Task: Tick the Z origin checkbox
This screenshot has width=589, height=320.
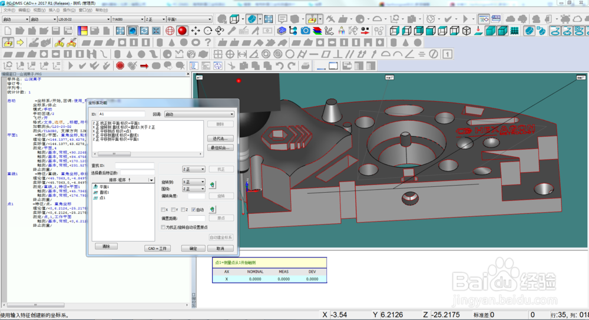Action: pyautogui.click(x=183, y=210)
